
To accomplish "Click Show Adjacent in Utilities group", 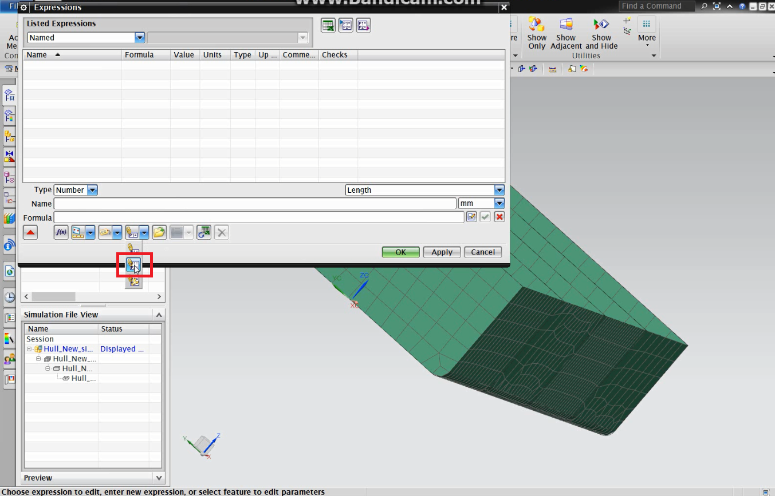I will (x=566, y=33).
